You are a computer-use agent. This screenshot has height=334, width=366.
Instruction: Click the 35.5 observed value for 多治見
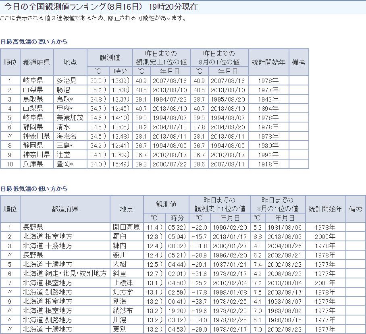coord(96,81)
